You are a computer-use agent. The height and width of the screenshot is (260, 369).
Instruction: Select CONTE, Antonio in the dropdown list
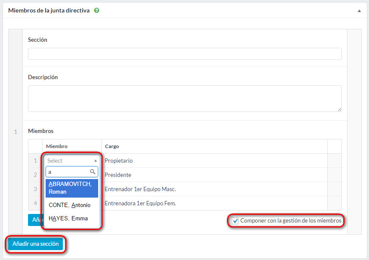70,205
